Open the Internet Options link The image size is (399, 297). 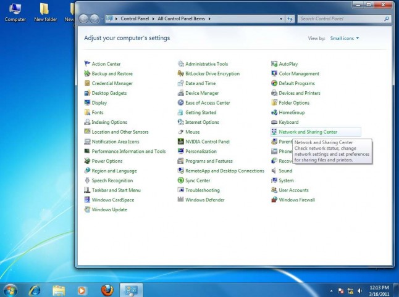coord(202,122)
